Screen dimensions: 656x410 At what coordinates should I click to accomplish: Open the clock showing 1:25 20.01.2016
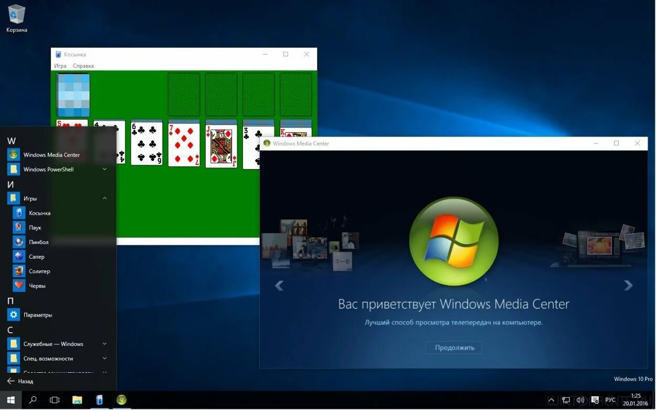(x=636, y=400)
